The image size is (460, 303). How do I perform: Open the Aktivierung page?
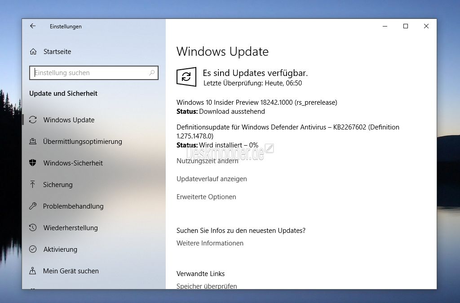(61, 249)
